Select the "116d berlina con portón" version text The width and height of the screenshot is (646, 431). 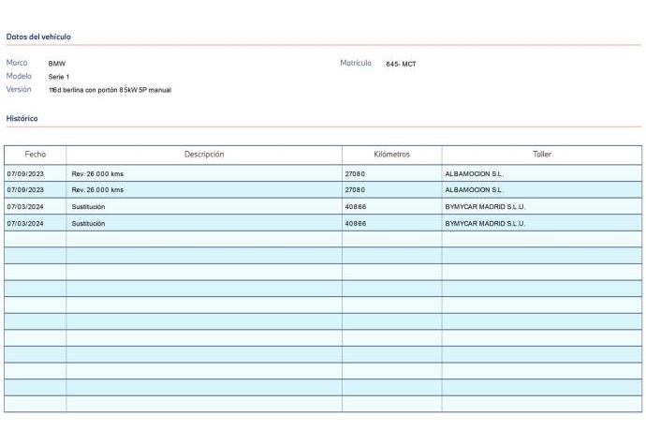[110, 90]
